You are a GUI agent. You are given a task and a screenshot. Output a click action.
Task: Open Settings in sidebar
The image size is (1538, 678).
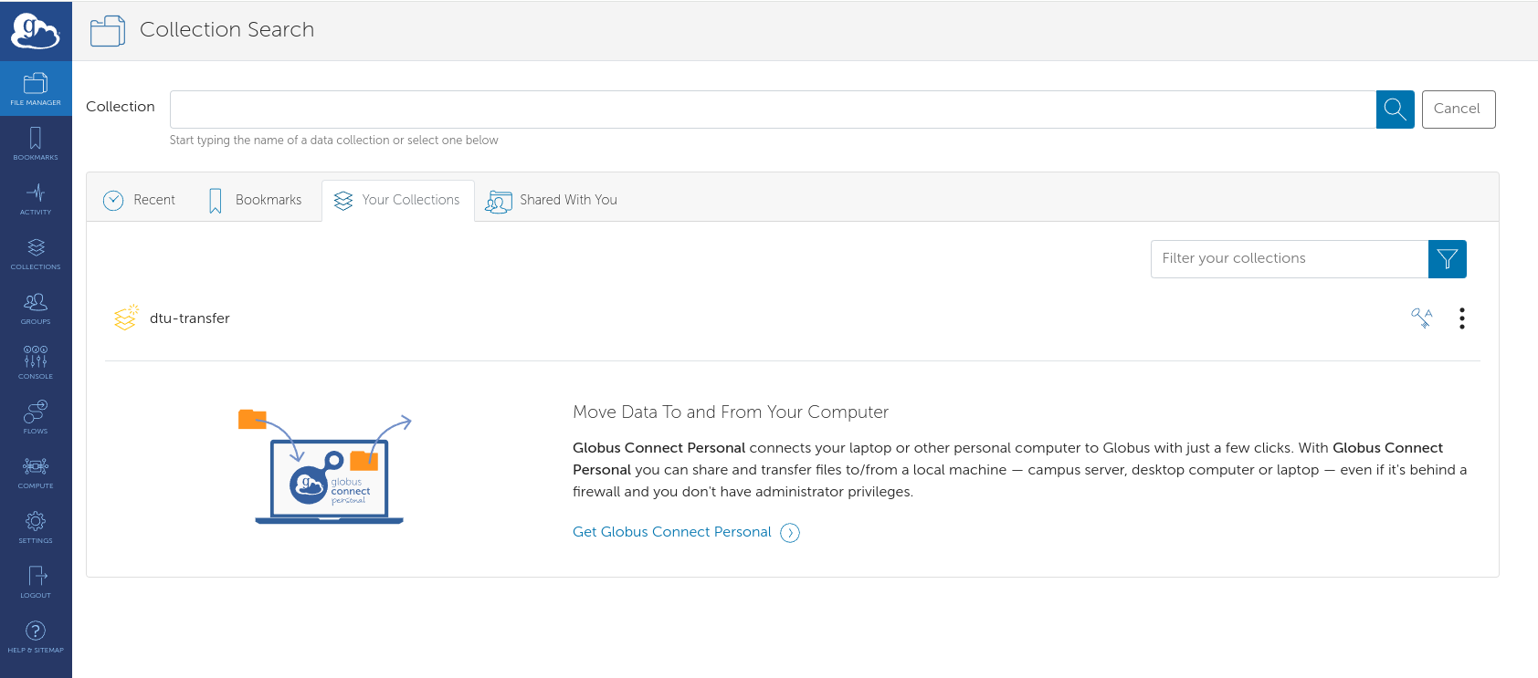(x=36, y=527)
